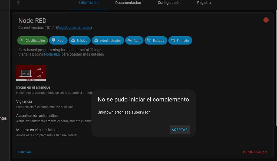The width and height of the screenshot is (277, 161).
Task: Click INICIAR to start the add-on
Action: [25, 152]
